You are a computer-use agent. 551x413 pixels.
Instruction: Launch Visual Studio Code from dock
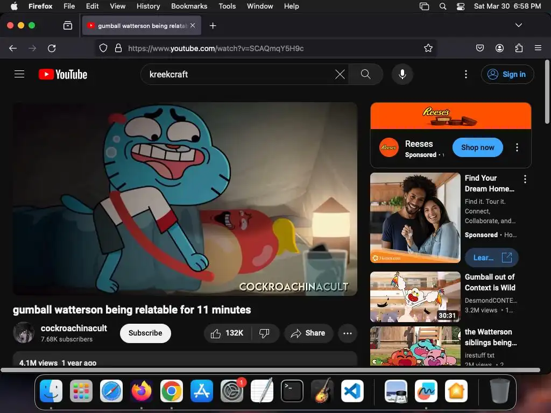tap(352, 391)
